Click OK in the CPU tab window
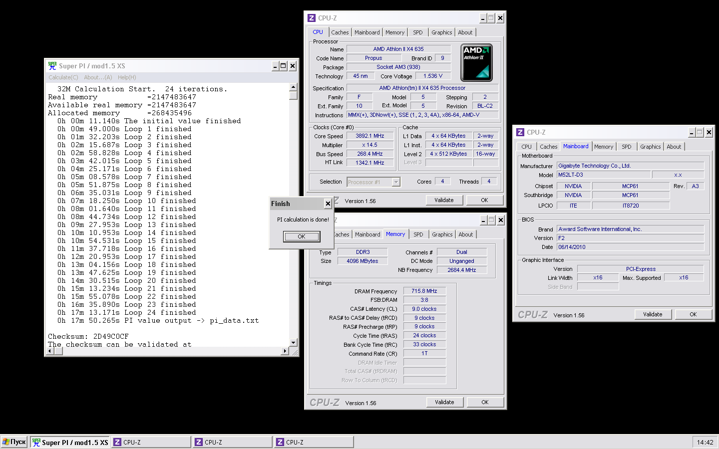This screenshot has width=719, height=449. (484, 200)
